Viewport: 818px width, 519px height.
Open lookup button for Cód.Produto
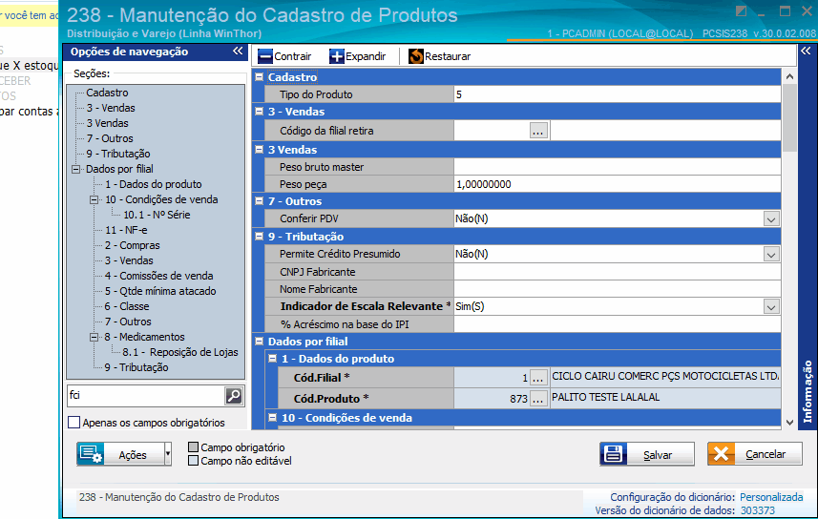click(537, 399)
